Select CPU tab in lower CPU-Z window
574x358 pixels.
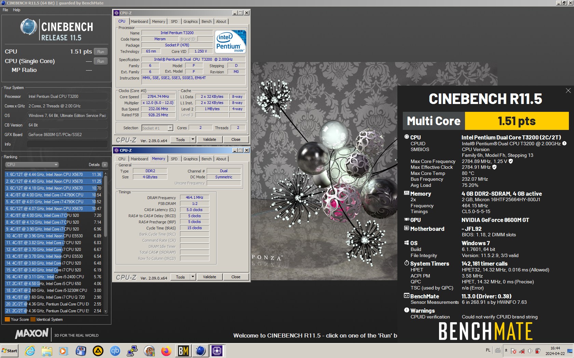[x=122, y=159]
